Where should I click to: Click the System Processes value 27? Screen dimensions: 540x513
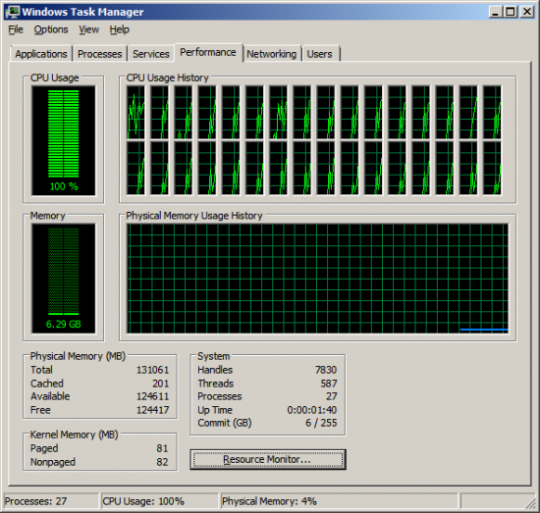(332, 396)
